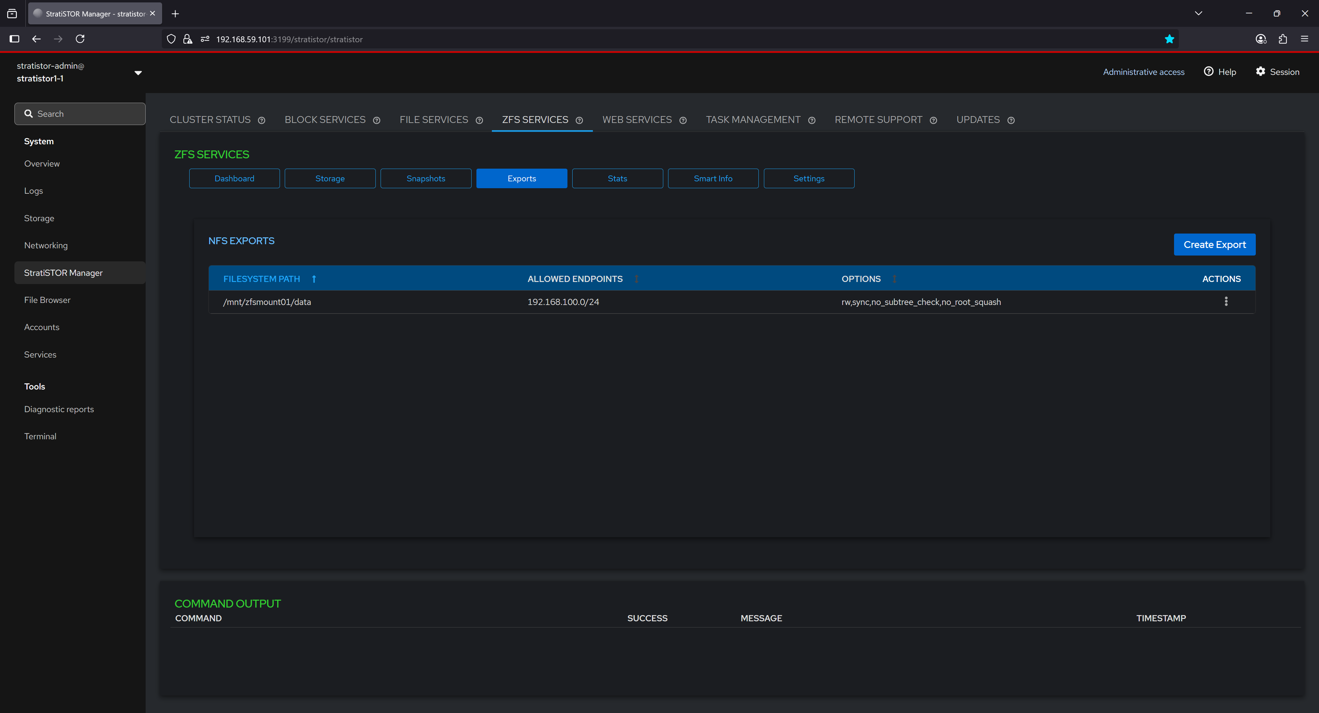Toggle sort on ALLOWED ENDPOINTS column
This screenshot has width=1319, height=713.
(636, 279)
